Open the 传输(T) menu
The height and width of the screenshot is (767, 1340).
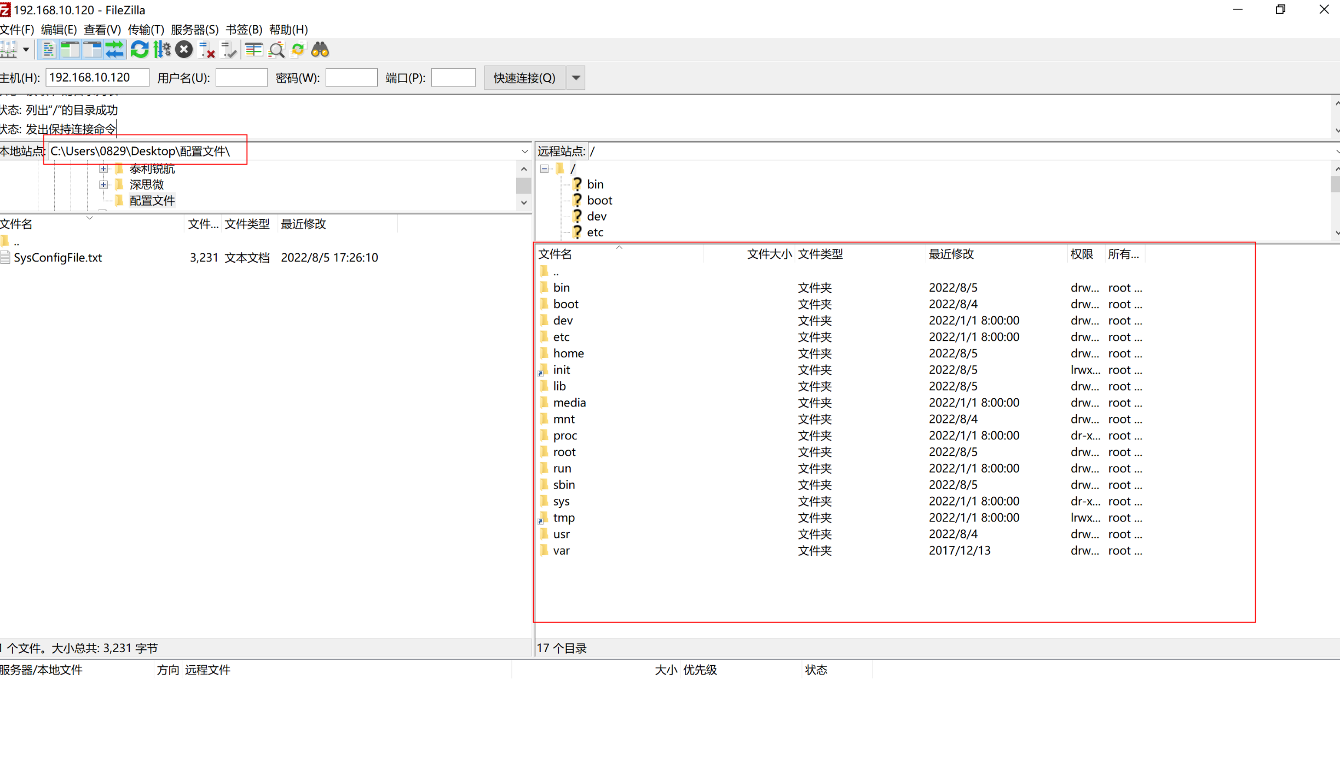146,30
